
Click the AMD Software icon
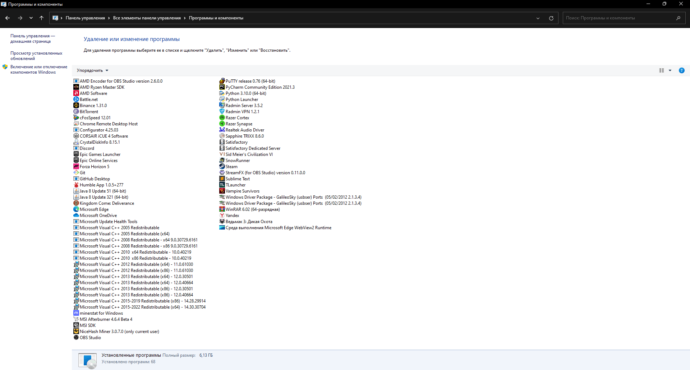pos(76,93)
